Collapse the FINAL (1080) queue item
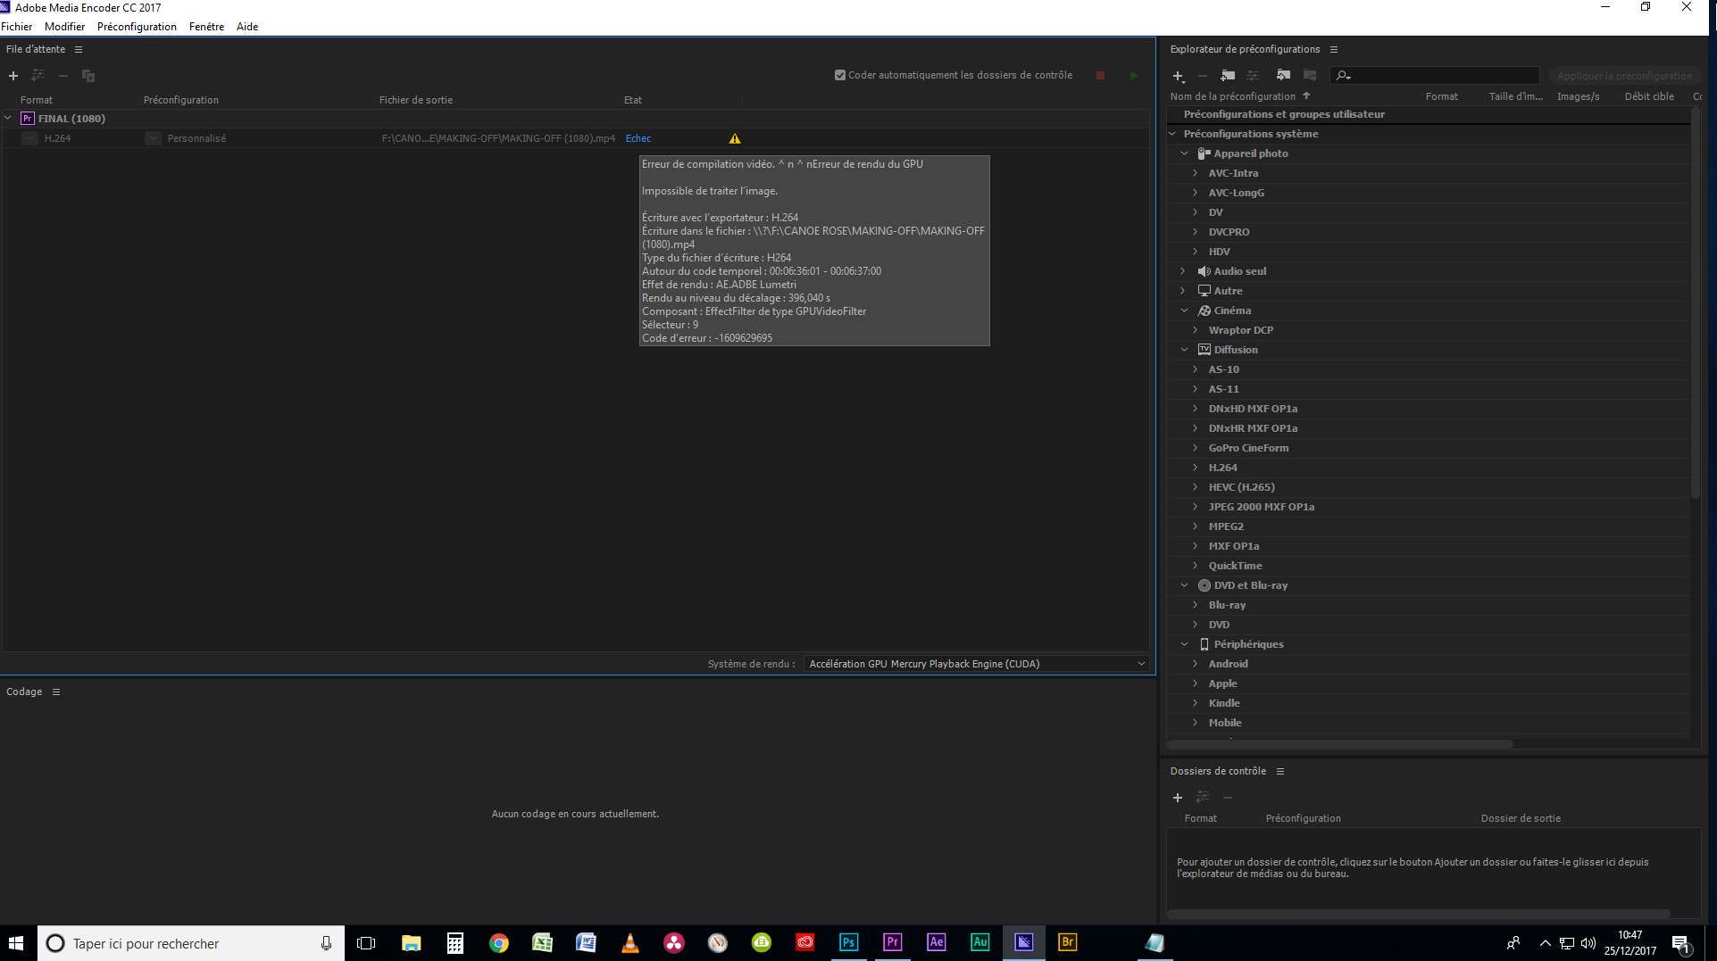The height and width of the screenshot is (961, 1717). tap(8, 118)
